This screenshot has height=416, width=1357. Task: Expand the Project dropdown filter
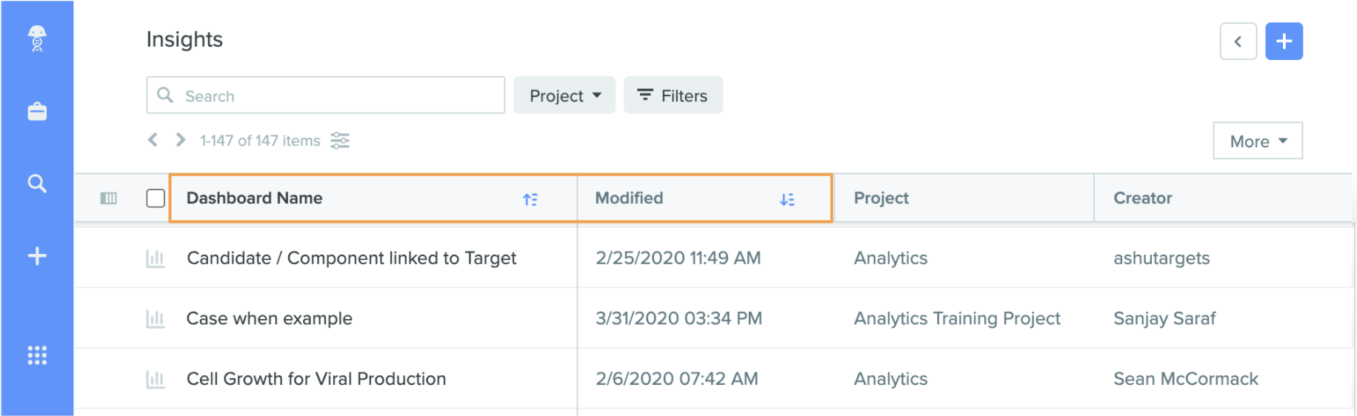tap(564, 95)
